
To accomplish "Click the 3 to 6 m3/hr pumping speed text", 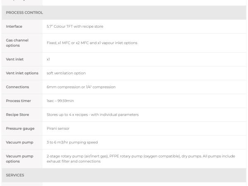I will coord(72,142).
